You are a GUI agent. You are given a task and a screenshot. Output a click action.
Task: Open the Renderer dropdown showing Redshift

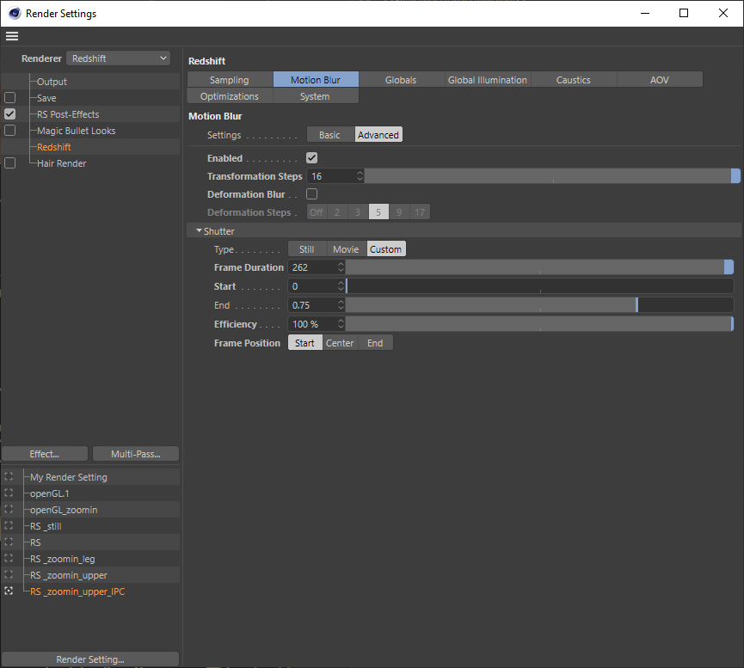click(x=119, y=58)
